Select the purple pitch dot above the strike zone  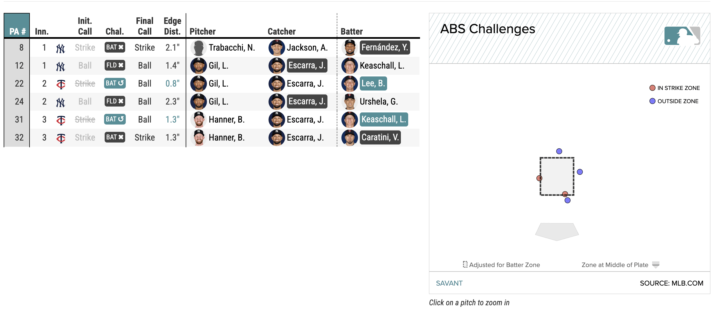[559, 151]
